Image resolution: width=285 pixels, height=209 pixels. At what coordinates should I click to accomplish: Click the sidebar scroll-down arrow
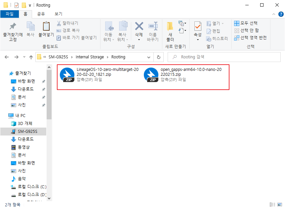tap(49, 198)
